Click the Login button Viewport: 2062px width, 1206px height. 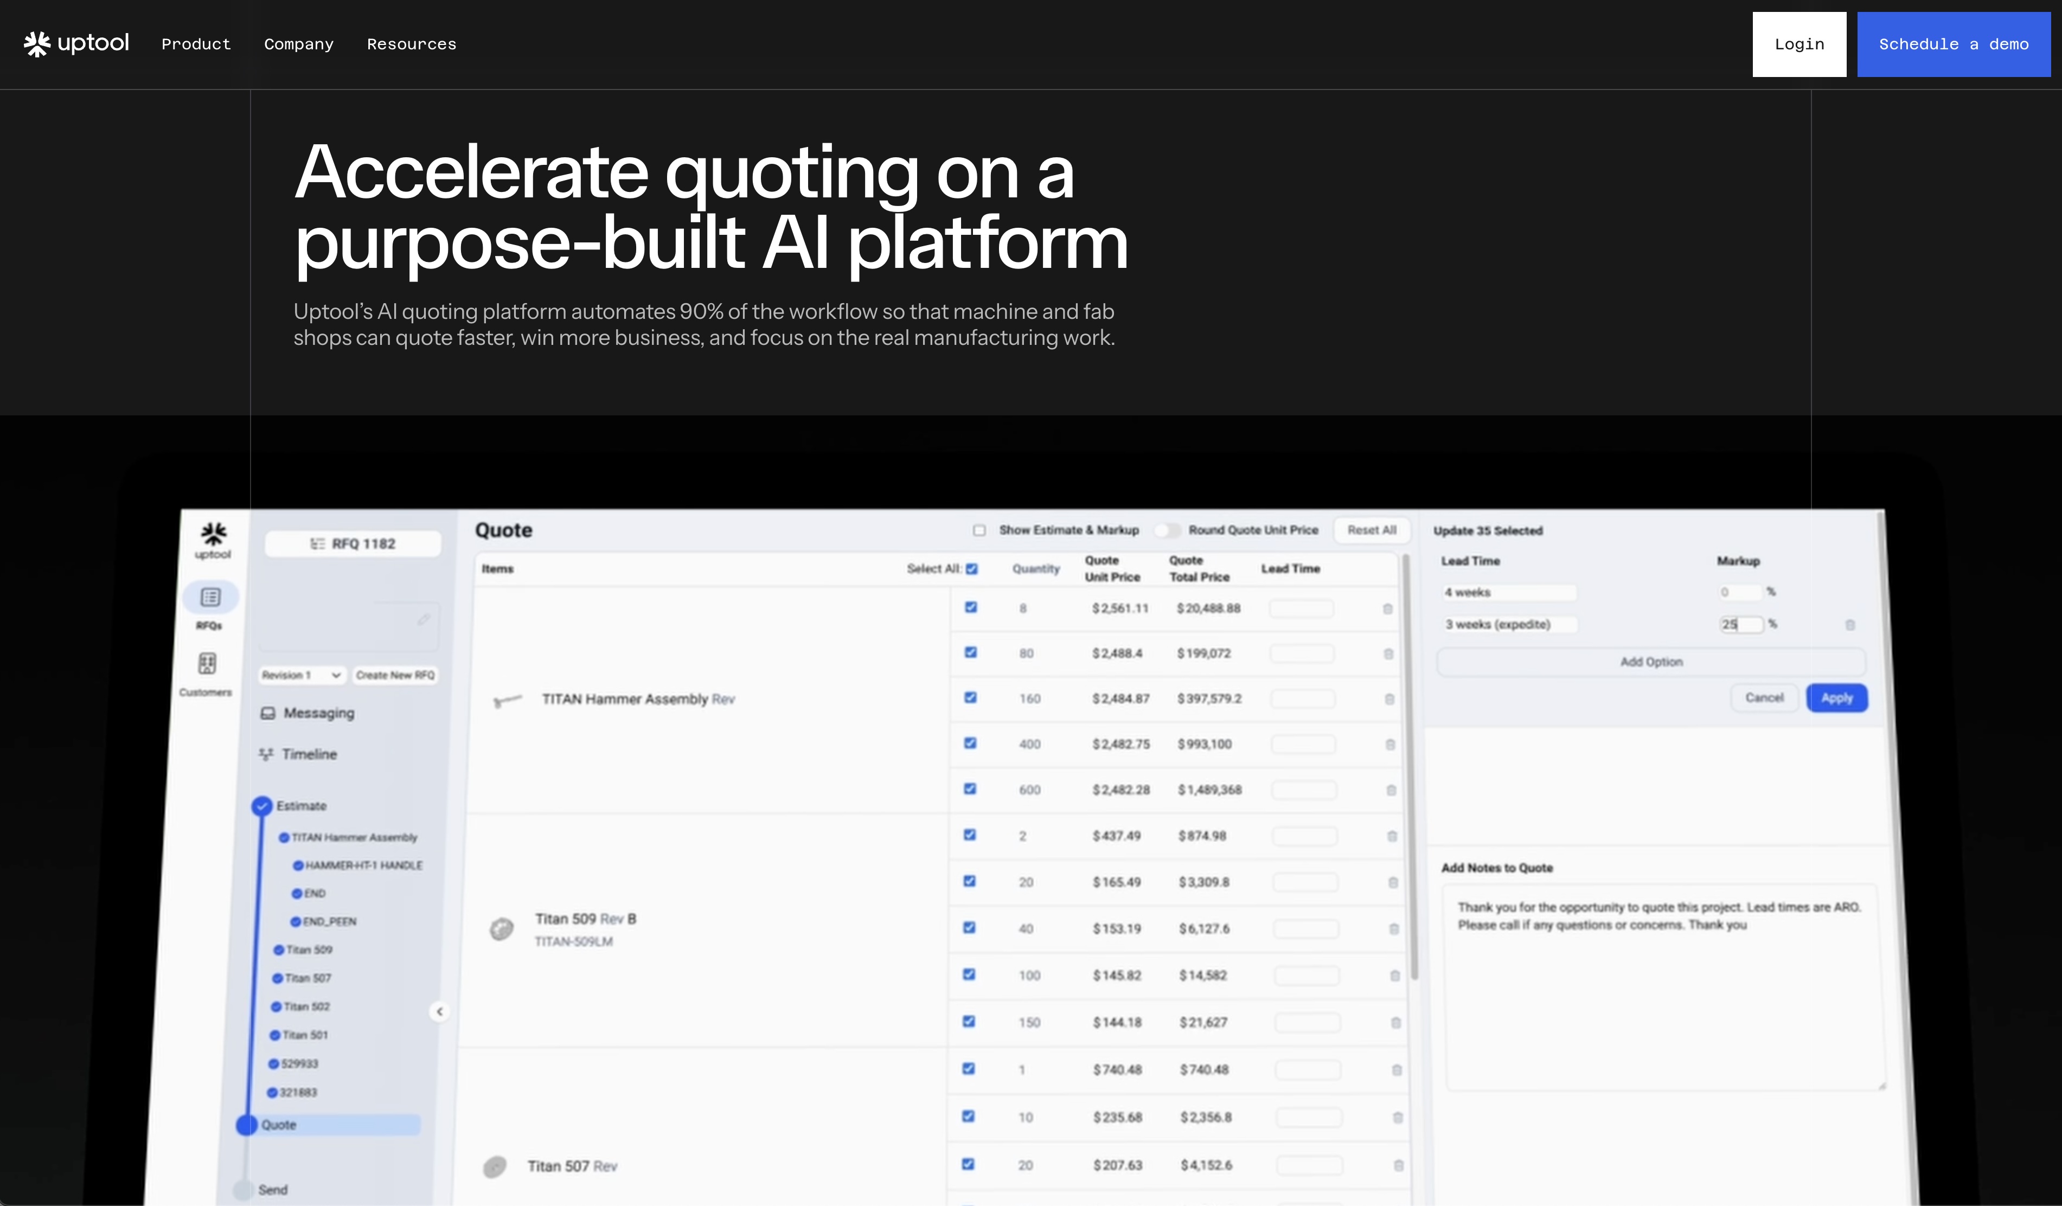1798,44
